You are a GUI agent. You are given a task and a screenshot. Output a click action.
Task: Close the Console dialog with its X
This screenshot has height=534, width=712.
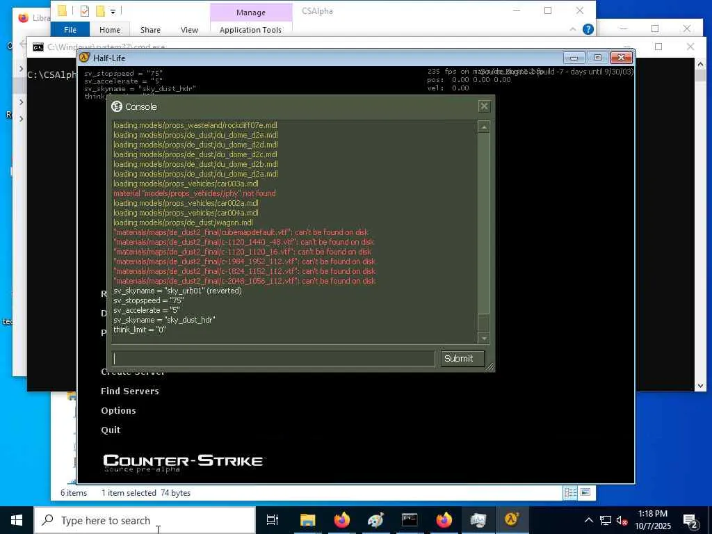click(x=484, y=106)
